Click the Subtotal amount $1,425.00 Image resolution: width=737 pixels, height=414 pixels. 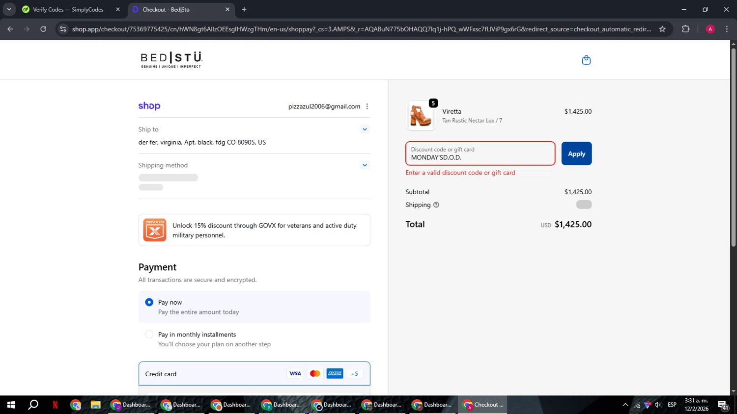tap(578, 192)
